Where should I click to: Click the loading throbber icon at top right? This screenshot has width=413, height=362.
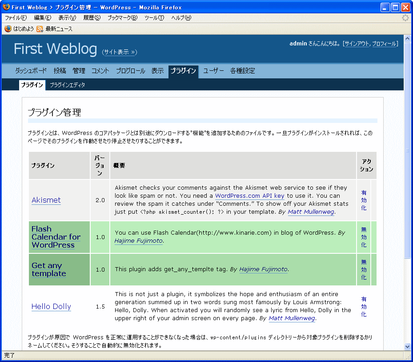405,18
